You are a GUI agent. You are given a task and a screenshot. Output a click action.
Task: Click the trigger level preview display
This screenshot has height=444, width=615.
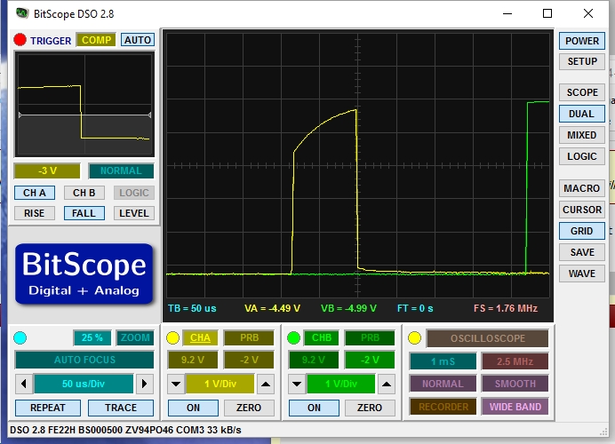pyautogui.click(x=84, y=104)
